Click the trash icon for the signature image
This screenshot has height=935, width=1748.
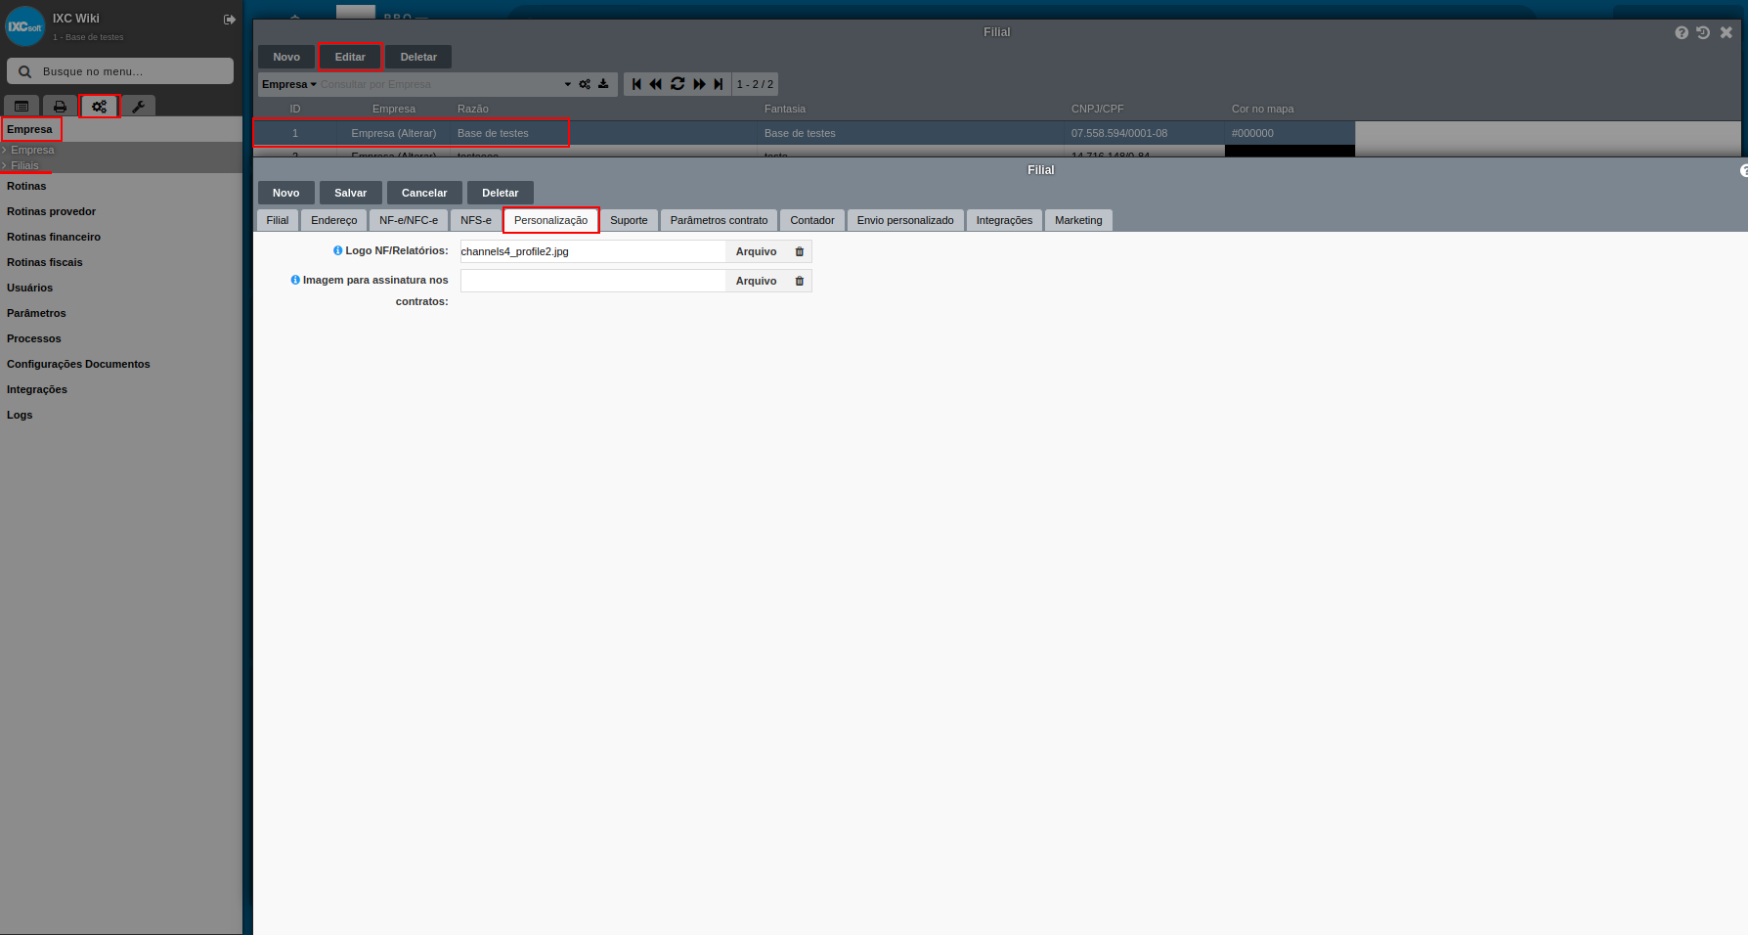pos(800,281)
